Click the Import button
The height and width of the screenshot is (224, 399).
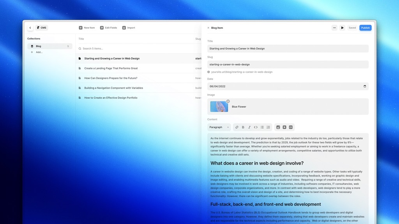click(129, 28)
